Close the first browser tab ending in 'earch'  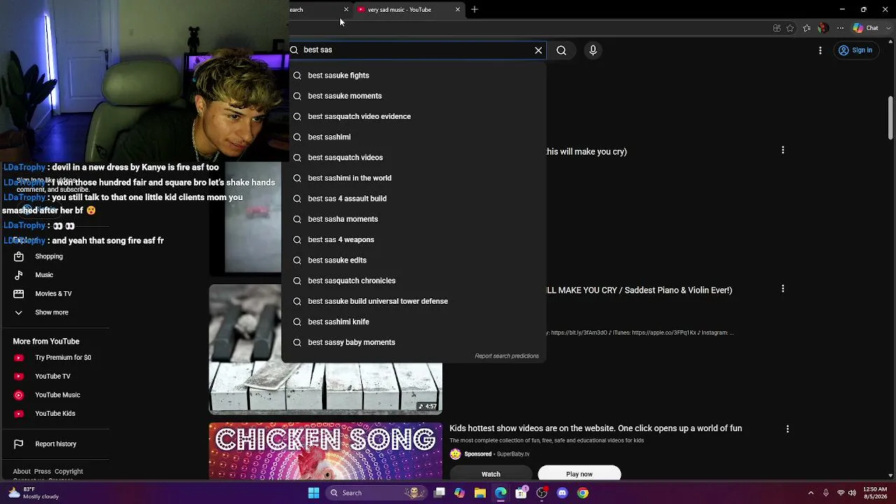tap(346, 10)
